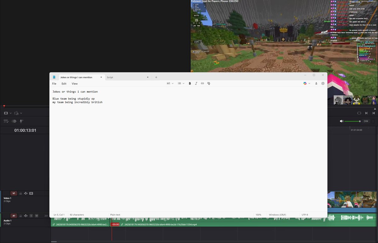
Task: Apply bold formatting in Notepad
Action: pyautogui.click(x=190, y=84)
